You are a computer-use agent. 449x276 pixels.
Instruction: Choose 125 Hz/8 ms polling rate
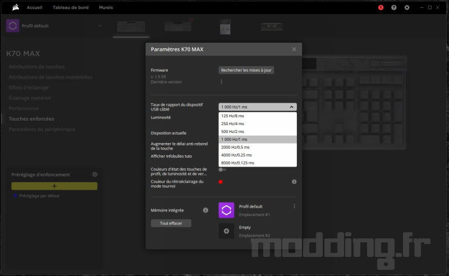click(x=258, y=116)
